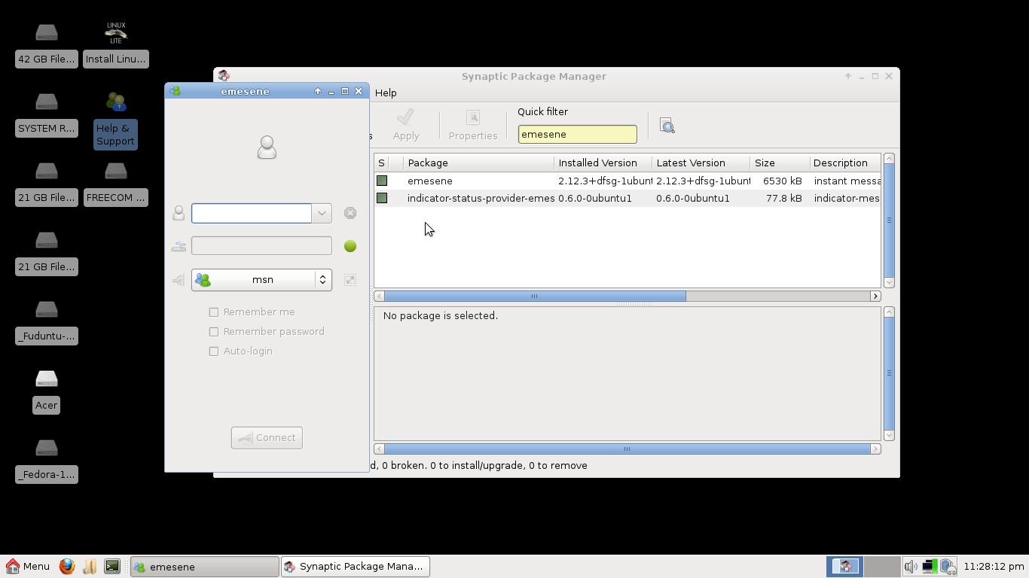Launch Firefox from the taskbar
The width and height of the screenshot is (1029, 578).
pyautogui.click(x=67, y=566)
